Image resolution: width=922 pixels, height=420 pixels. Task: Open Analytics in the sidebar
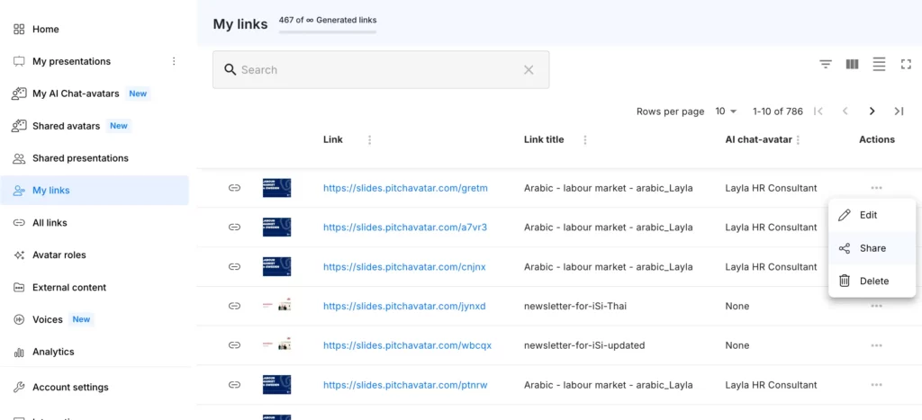(x=53, y=352)
